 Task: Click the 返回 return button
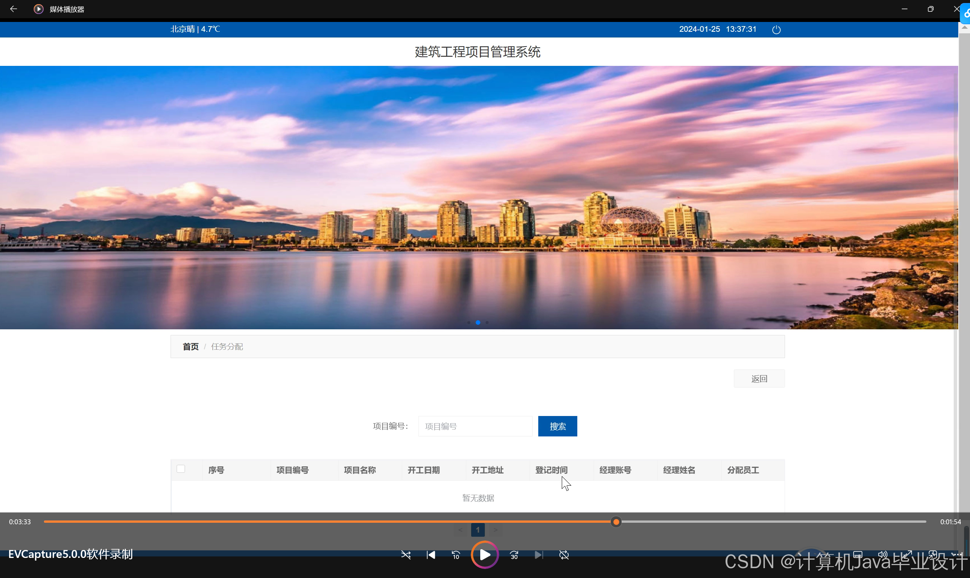tap(759, 379)
